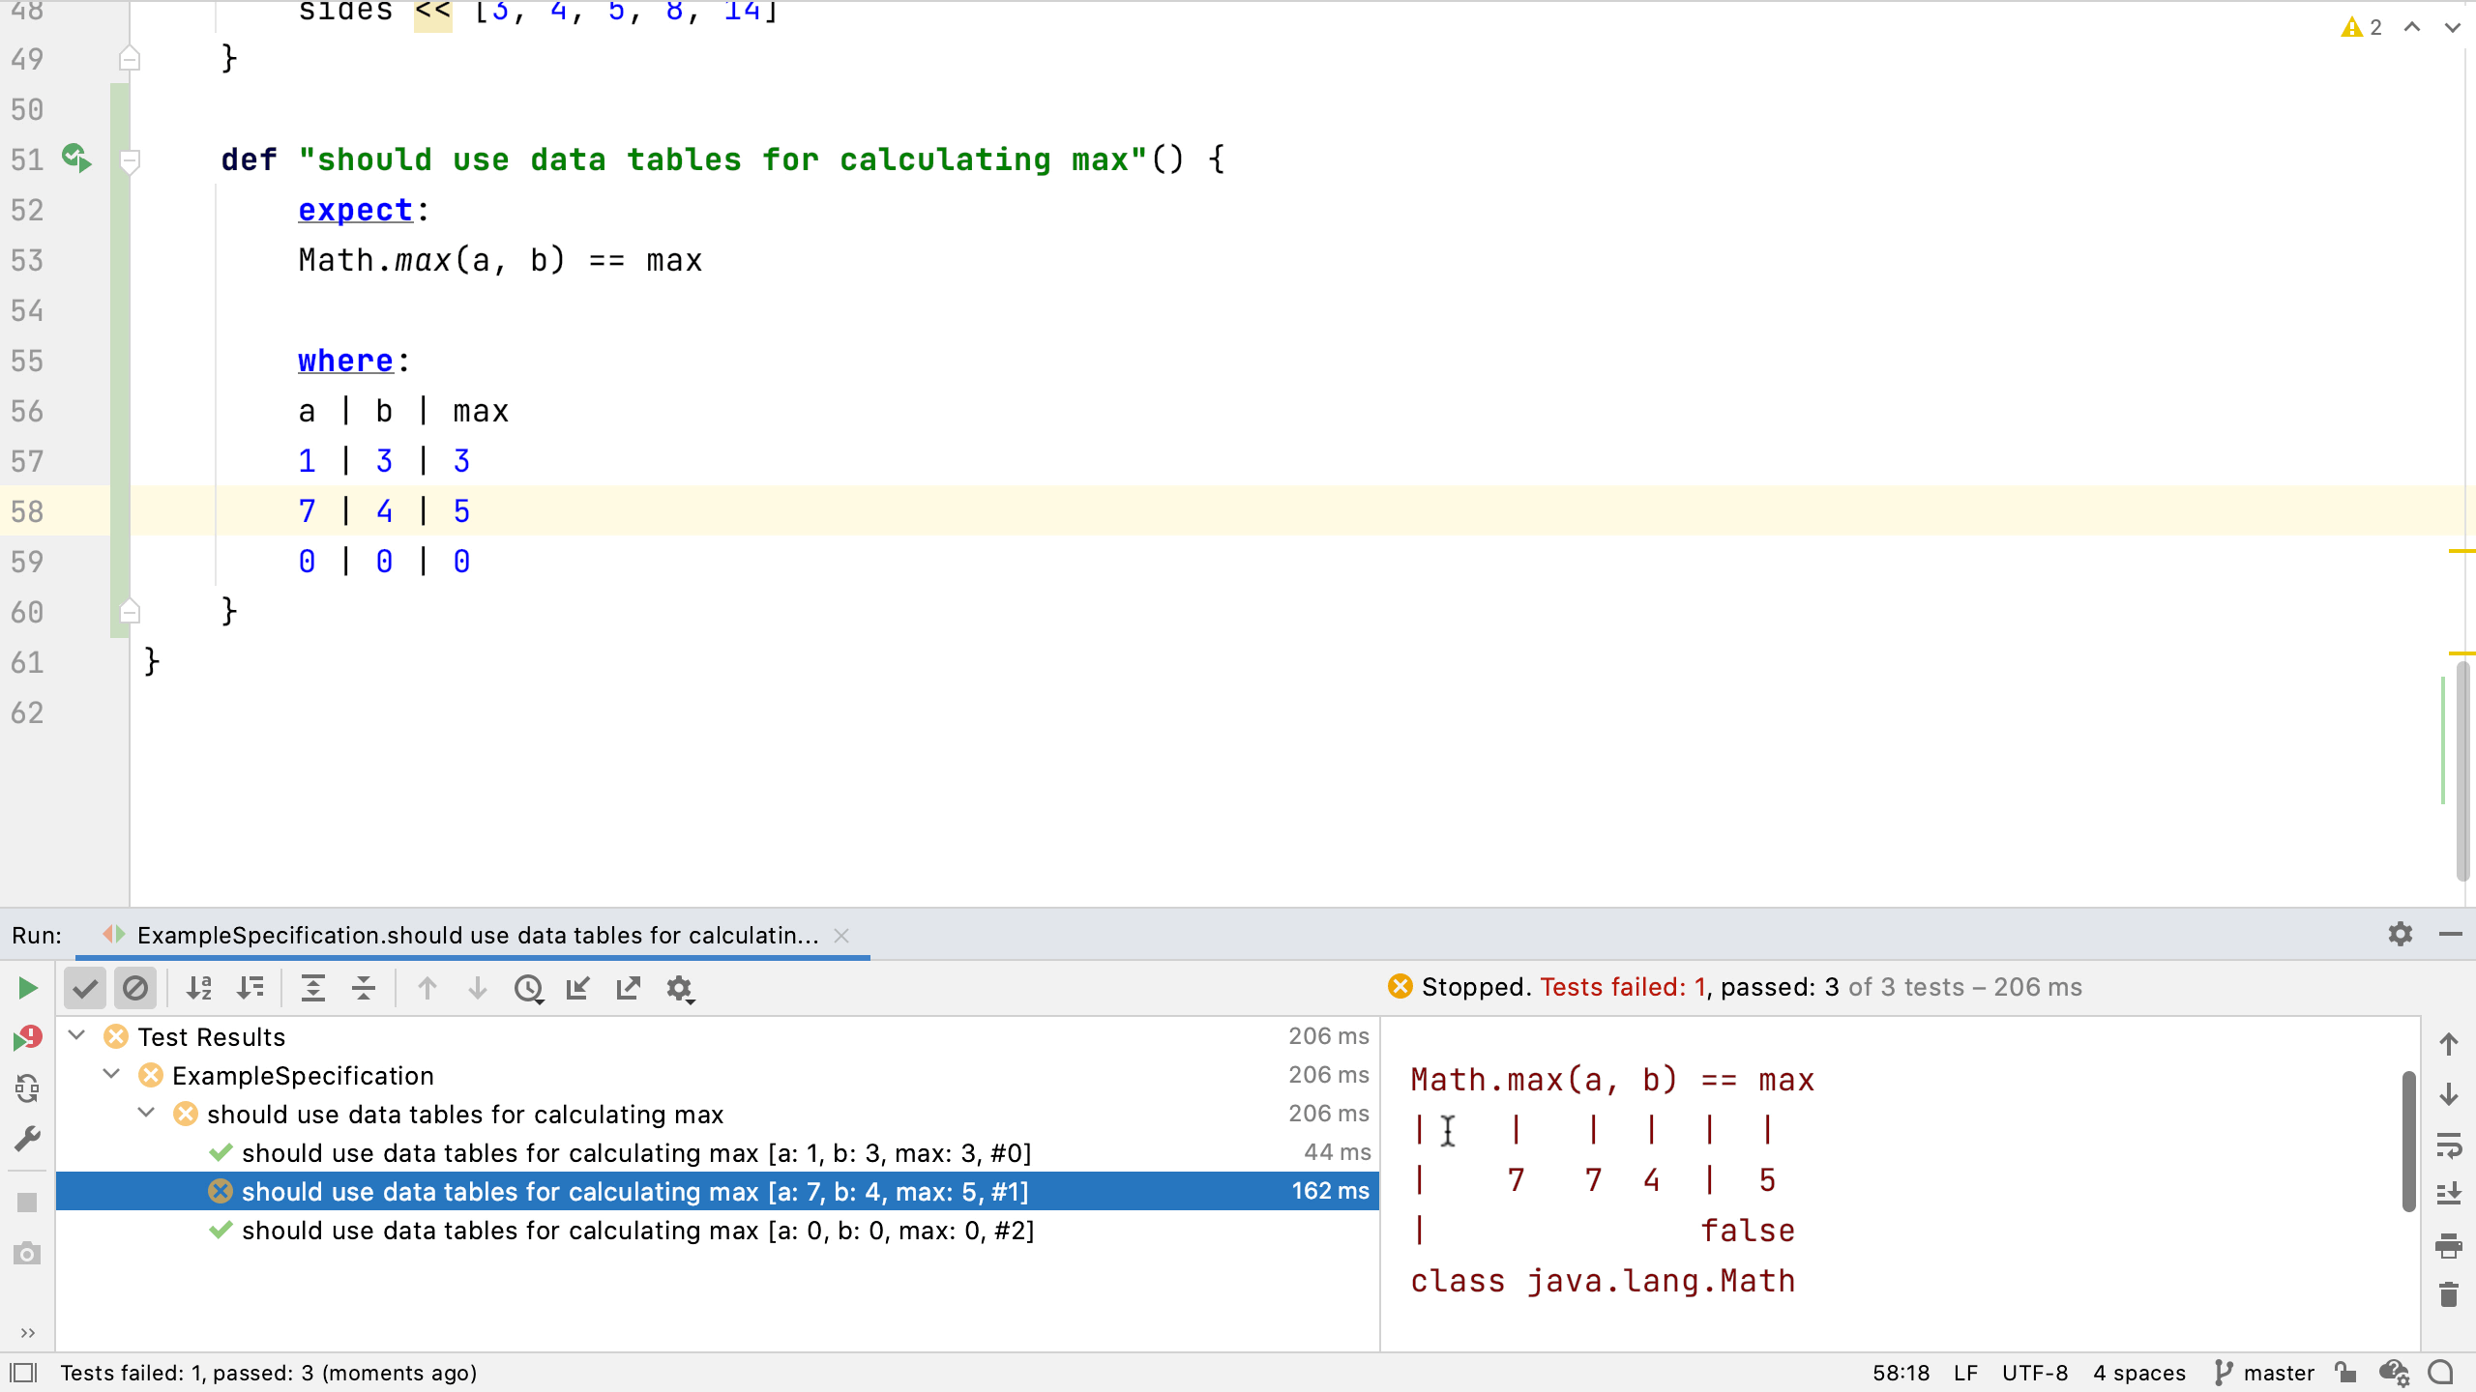The height and width of the screenshot is (1392, 2476).
Task: Click the Export Test Results icon
Action: (629, 988)
